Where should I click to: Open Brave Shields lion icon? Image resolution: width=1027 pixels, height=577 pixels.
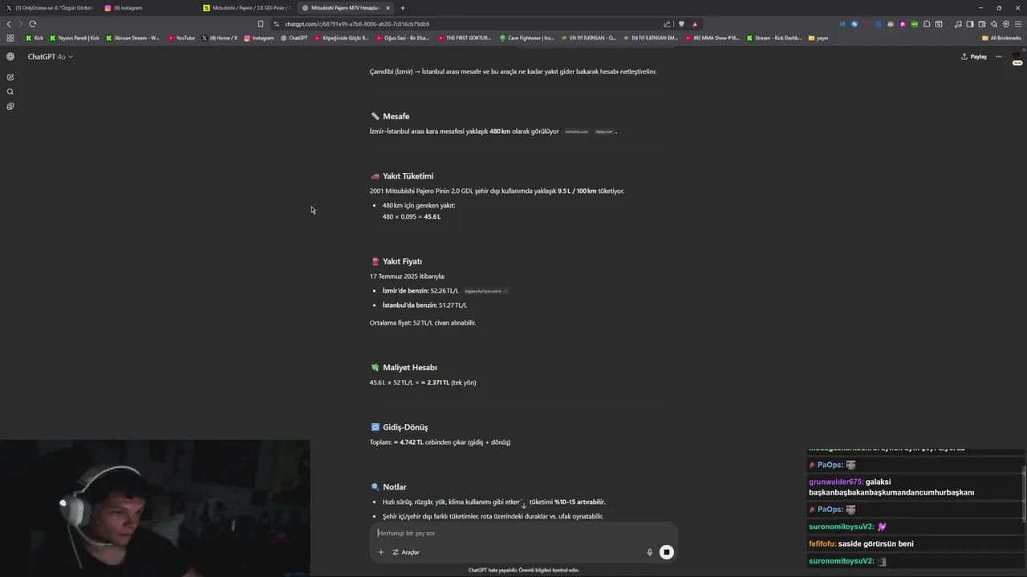pyautogui.click(x=682, y=24)
